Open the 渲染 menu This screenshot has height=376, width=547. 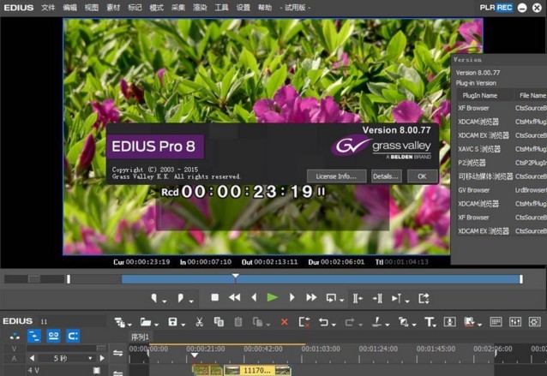200,8
